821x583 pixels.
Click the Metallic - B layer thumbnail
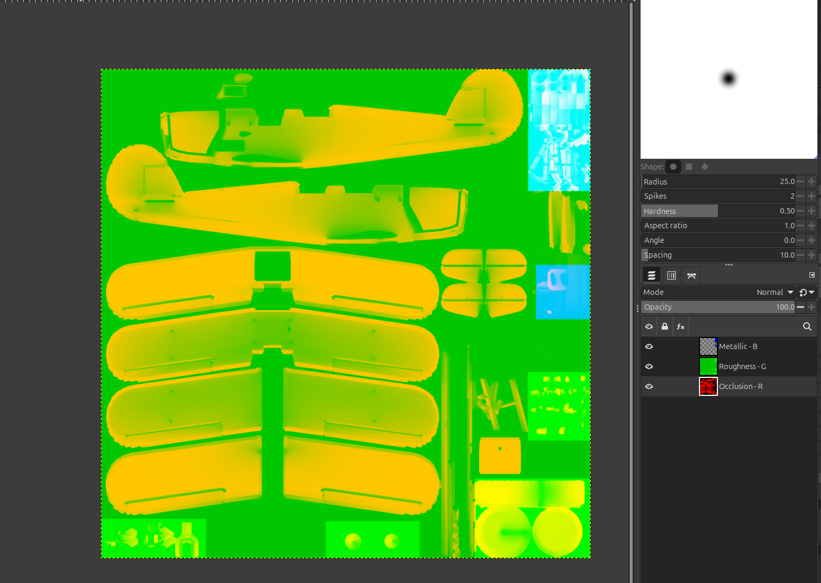pos(708,346)
